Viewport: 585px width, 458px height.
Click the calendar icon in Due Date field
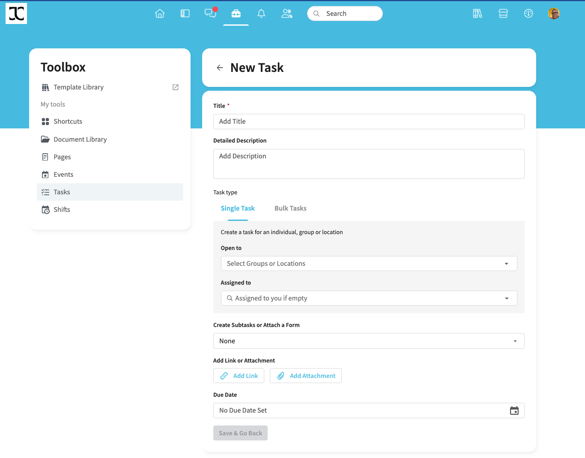point(514,410)
